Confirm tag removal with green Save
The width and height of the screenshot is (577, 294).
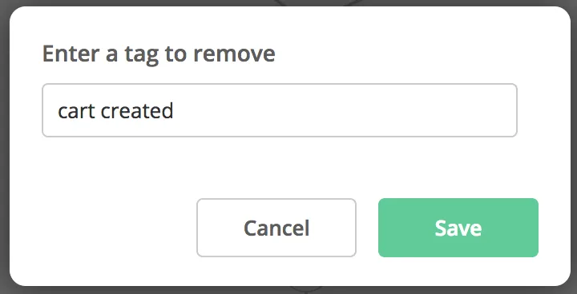(458, 228)
